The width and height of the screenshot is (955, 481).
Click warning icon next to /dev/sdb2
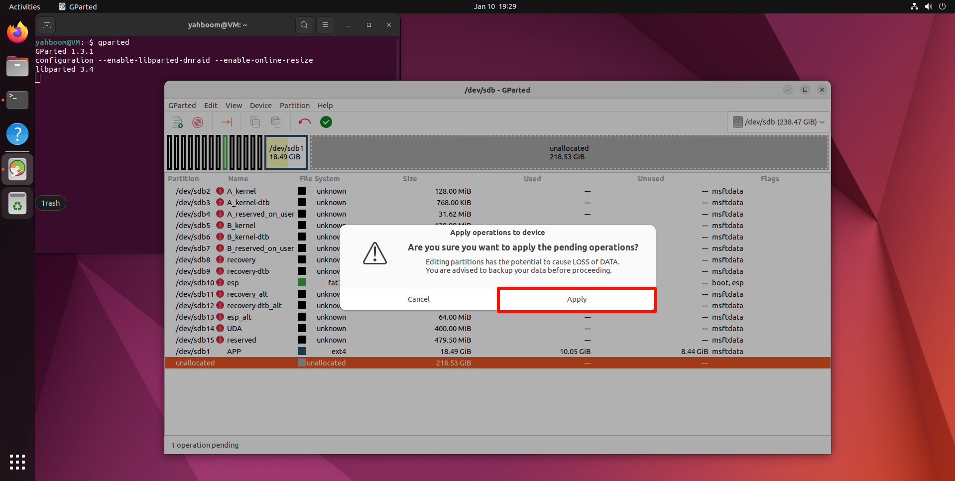pos(220,191)
